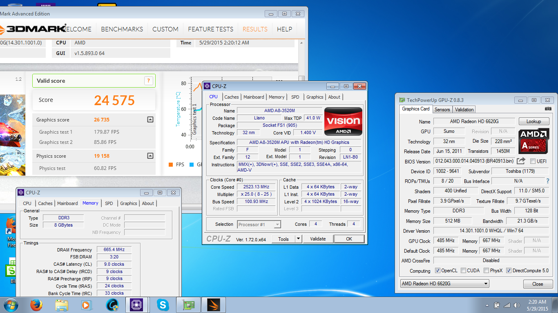Click the Tools button in CPU-Z

[283, 239]
